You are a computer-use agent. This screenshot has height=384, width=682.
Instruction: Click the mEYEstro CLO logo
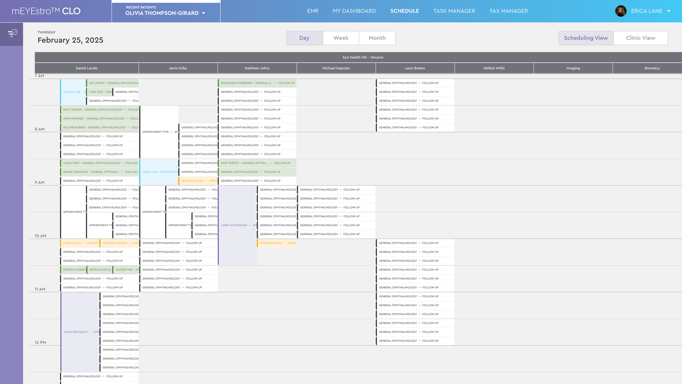tap(46, 11)
